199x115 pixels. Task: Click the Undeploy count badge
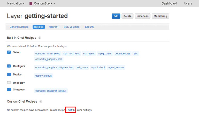pos(9,83)
